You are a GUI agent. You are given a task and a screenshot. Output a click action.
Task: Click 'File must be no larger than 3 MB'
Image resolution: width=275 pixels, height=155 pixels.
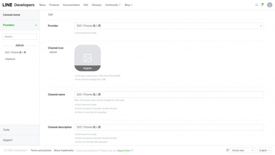[91, 80]
